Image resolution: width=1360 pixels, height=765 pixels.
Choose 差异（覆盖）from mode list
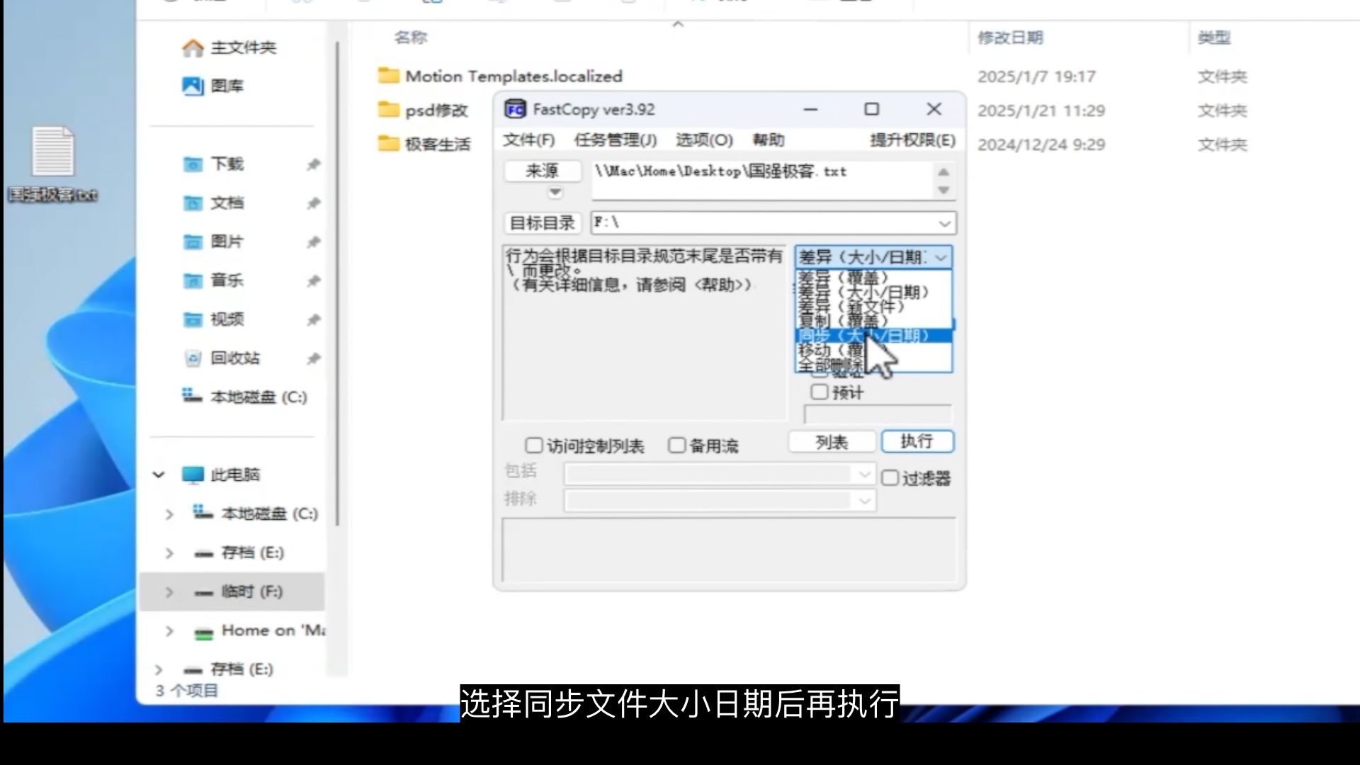[873, 277]
